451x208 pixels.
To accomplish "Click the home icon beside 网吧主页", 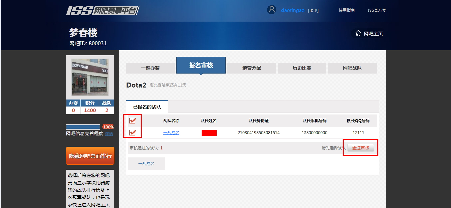I will point(358,33).
